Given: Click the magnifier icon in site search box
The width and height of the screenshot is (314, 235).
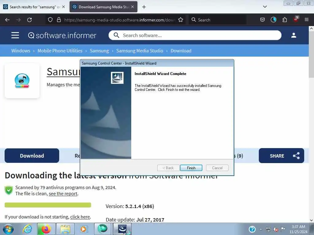Looking at the screenshot, I should (116, 35).
